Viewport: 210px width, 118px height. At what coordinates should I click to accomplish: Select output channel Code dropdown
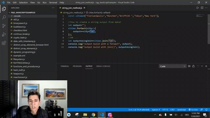tap(173, 66)
